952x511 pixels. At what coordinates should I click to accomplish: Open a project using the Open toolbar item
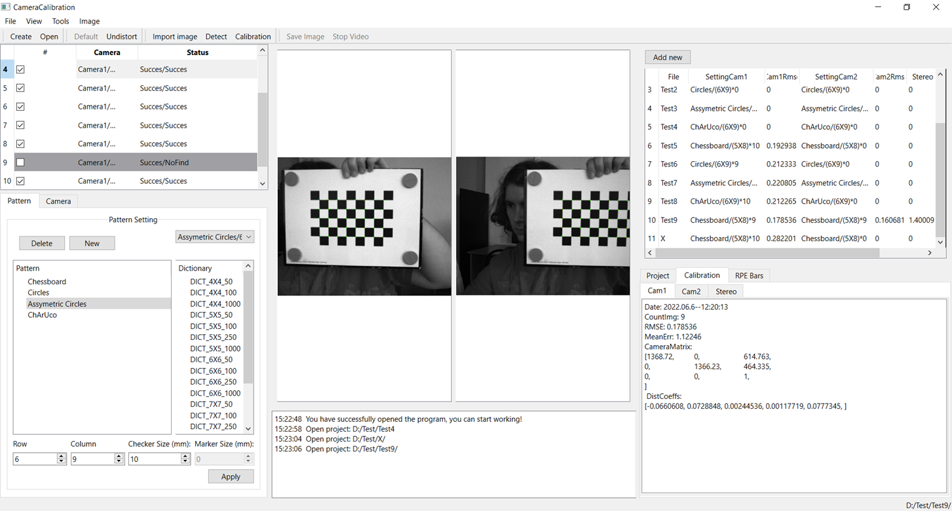48,37
